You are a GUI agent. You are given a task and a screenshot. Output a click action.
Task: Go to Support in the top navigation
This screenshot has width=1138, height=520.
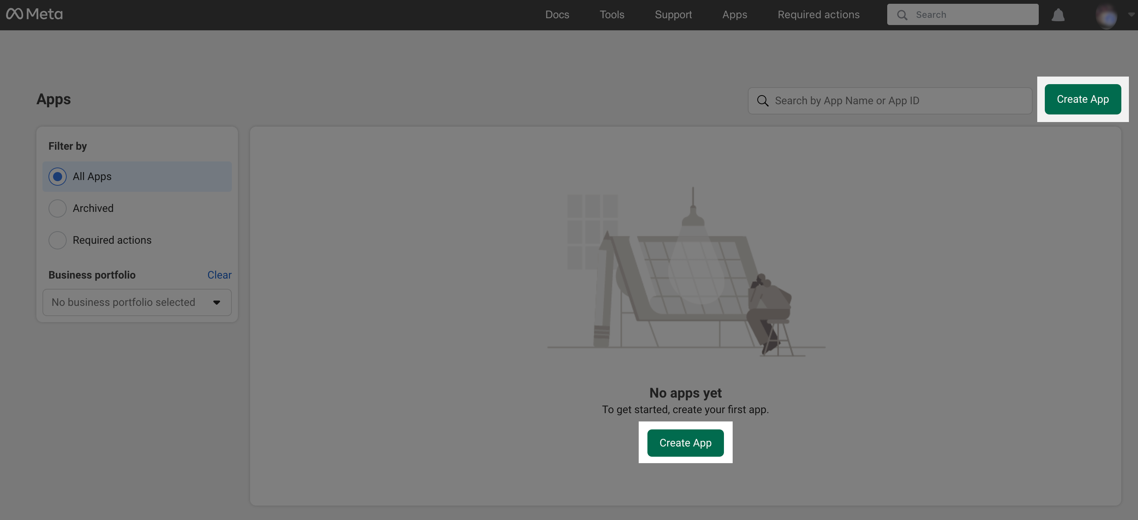tap(673, 14)
